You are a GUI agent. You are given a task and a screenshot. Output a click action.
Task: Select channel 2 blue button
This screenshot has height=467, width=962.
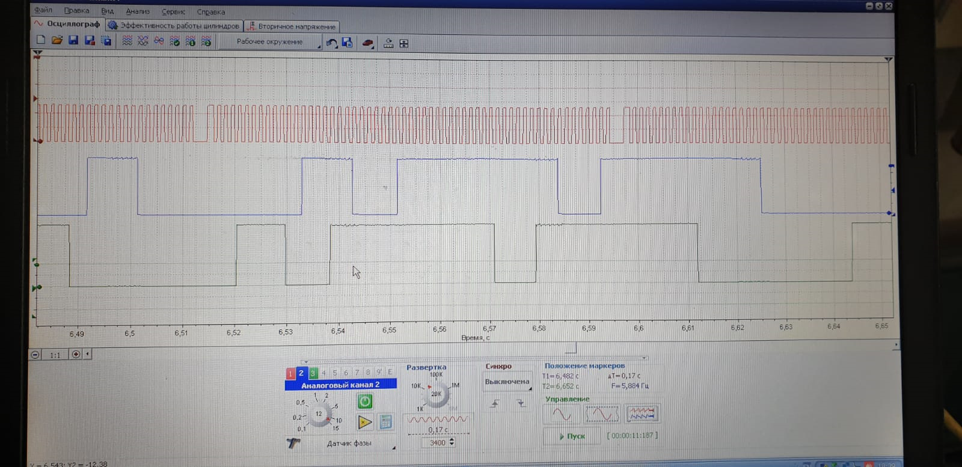point(301,373)
